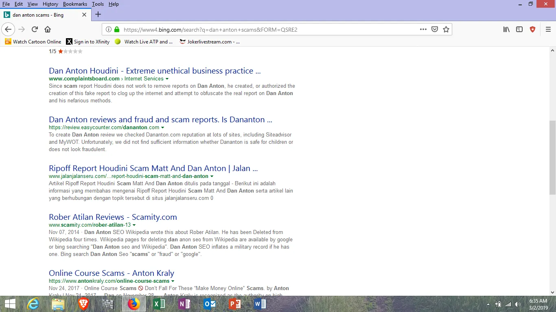Open a new tab
The image size is (556, 312).
tap(98, 15)
